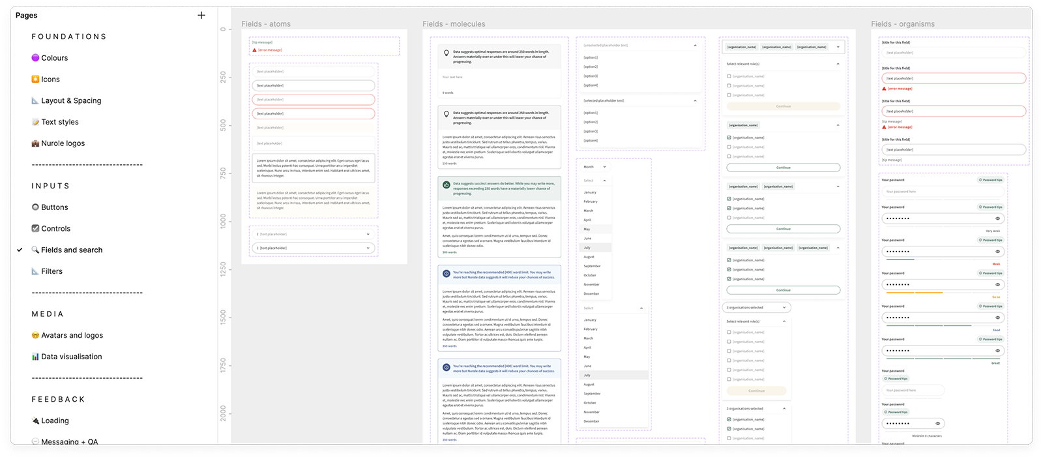Click the face emoji beside Avatars and logos
The width and height of the screenshot is (1043, 459).
pos(35,335)
